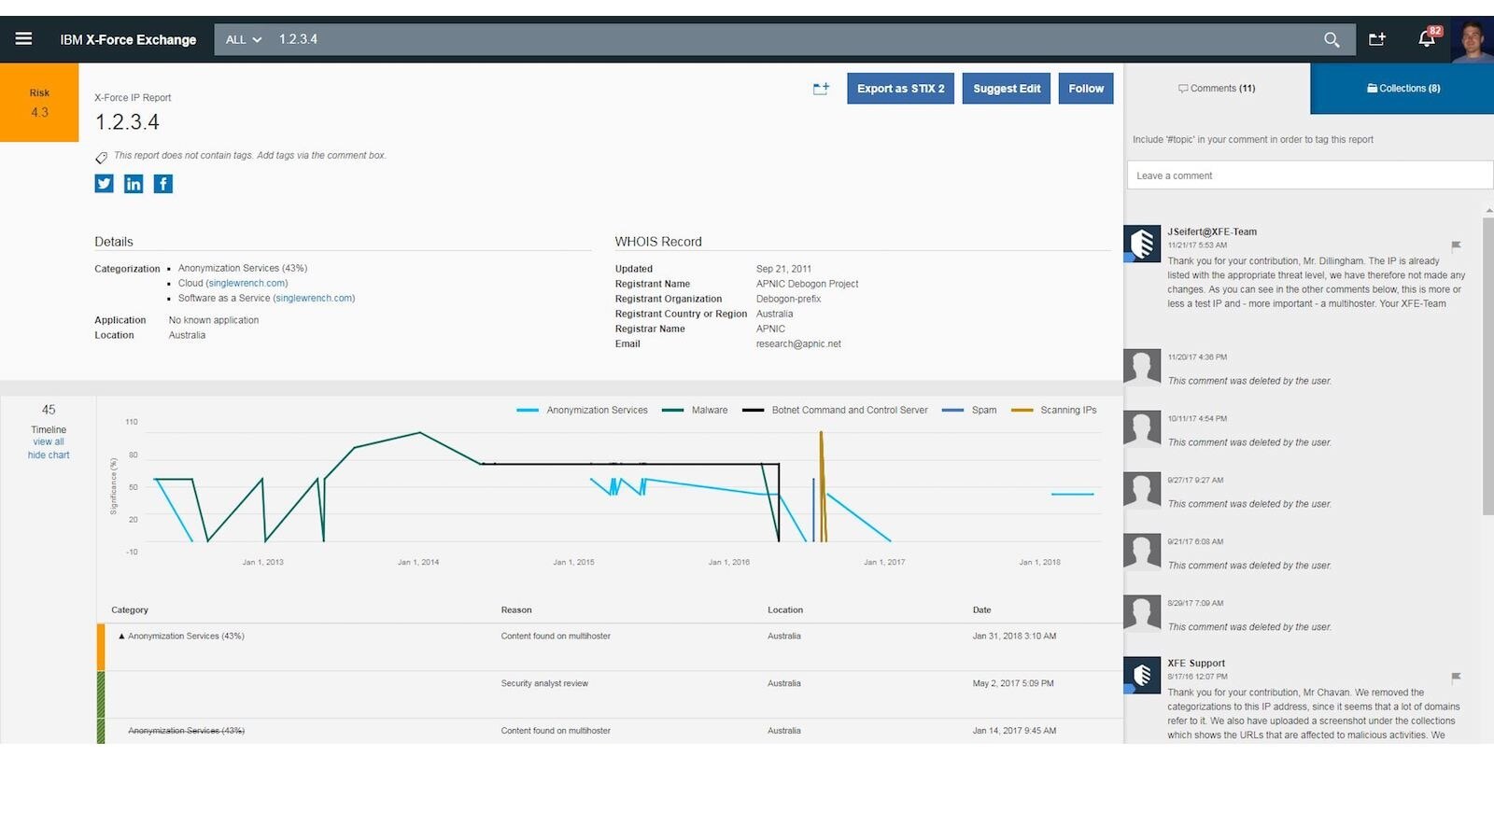Share report on Twitter
The height and width of the screenshot is (840, 1494).
104,184
